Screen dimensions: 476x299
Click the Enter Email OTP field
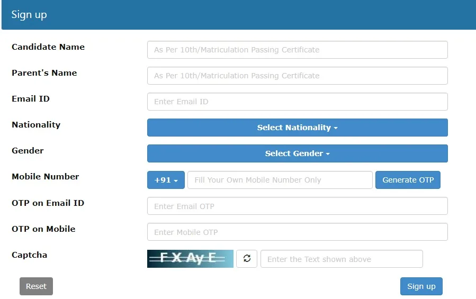pos(297,206)
